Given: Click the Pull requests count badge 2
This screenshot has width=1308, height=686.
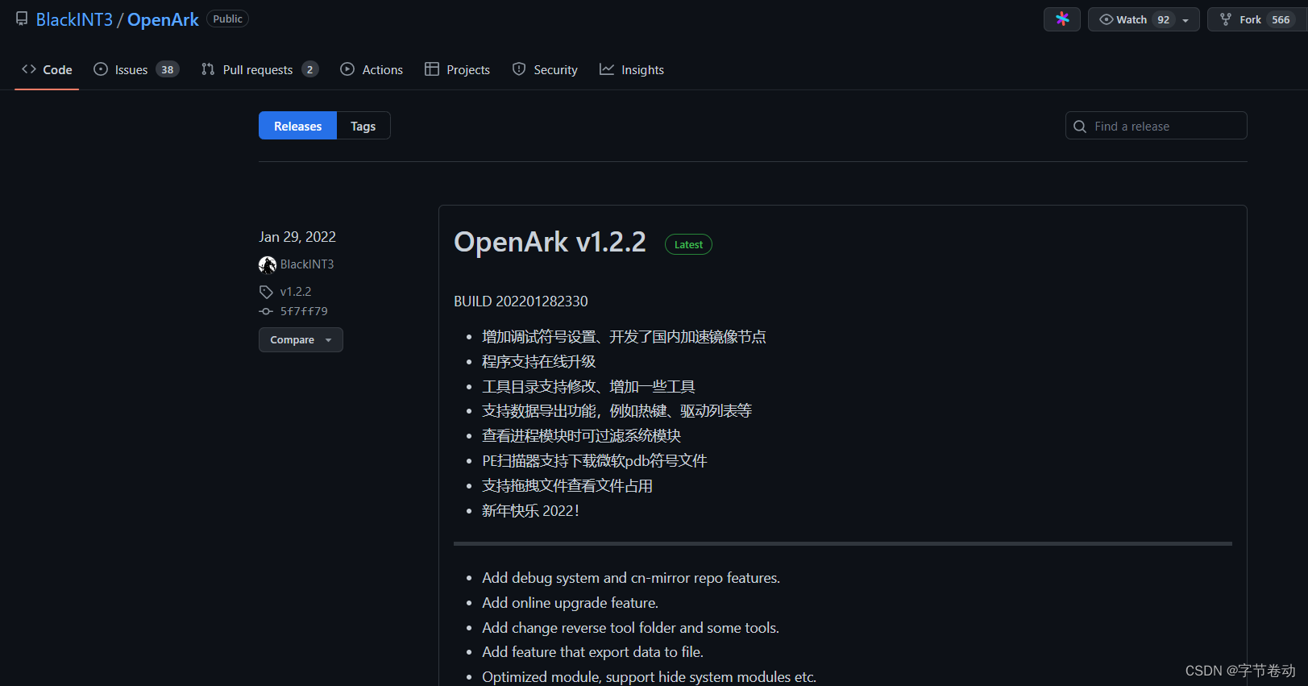Looking at the screenshot, I should [309, 69].
